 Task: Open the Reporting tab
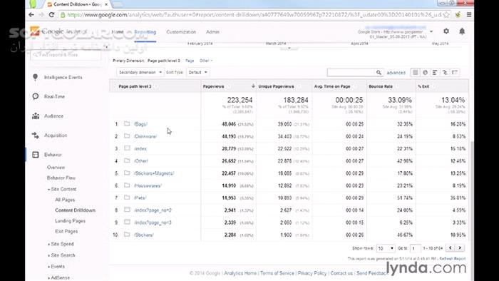click(145, 32)
